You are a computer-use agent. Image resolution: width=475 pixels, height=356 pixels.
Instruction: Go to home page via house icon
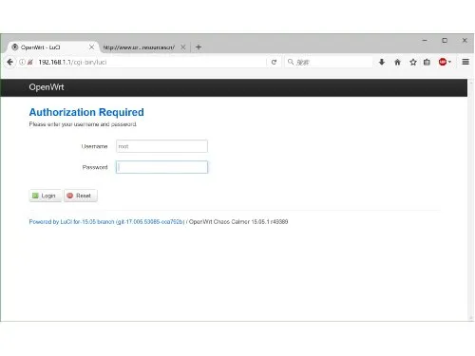(x=397, y=62)
